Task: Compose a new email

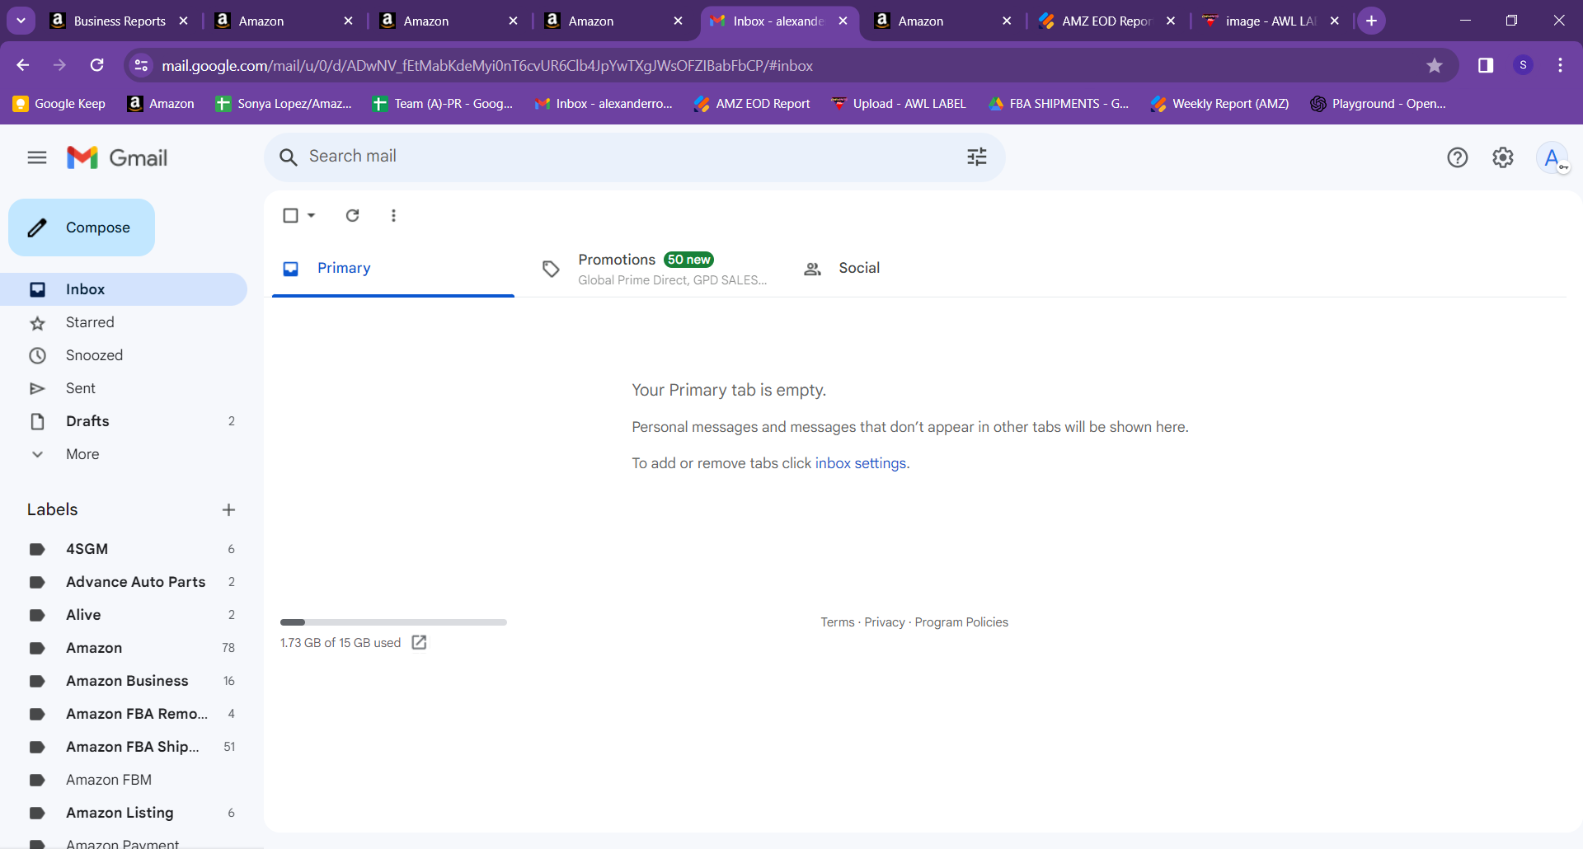Action: tap(82, 227)
